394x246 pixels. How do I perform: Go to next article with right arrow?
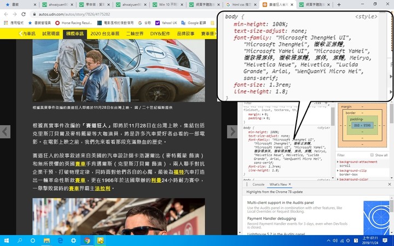(x=232, y=132)
